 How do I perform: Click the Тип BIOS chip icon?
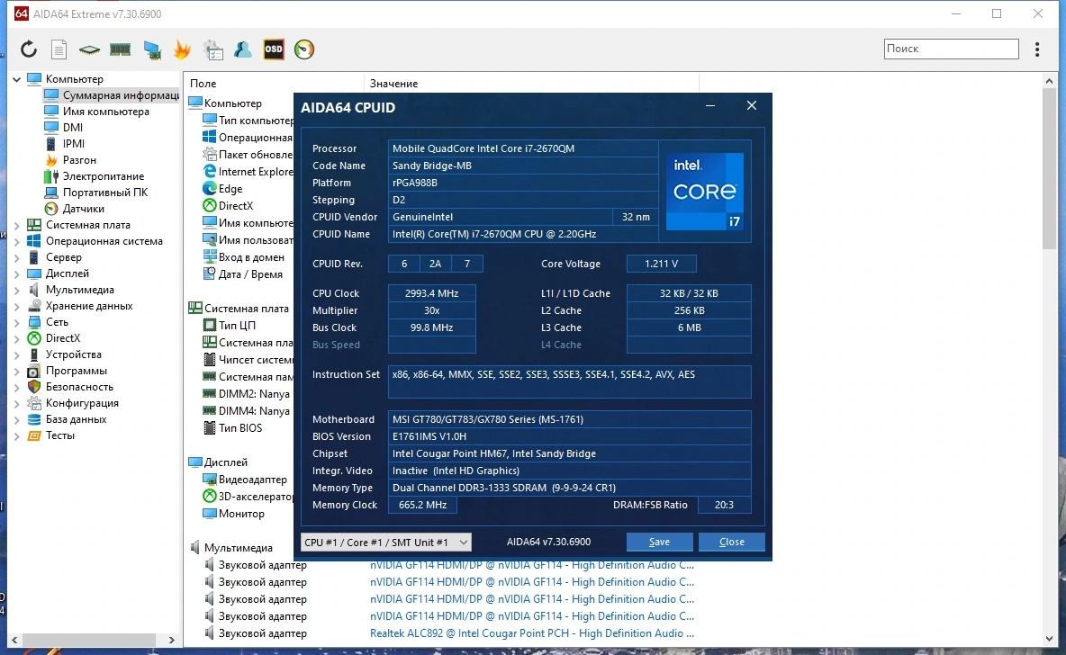click(210, 427)
